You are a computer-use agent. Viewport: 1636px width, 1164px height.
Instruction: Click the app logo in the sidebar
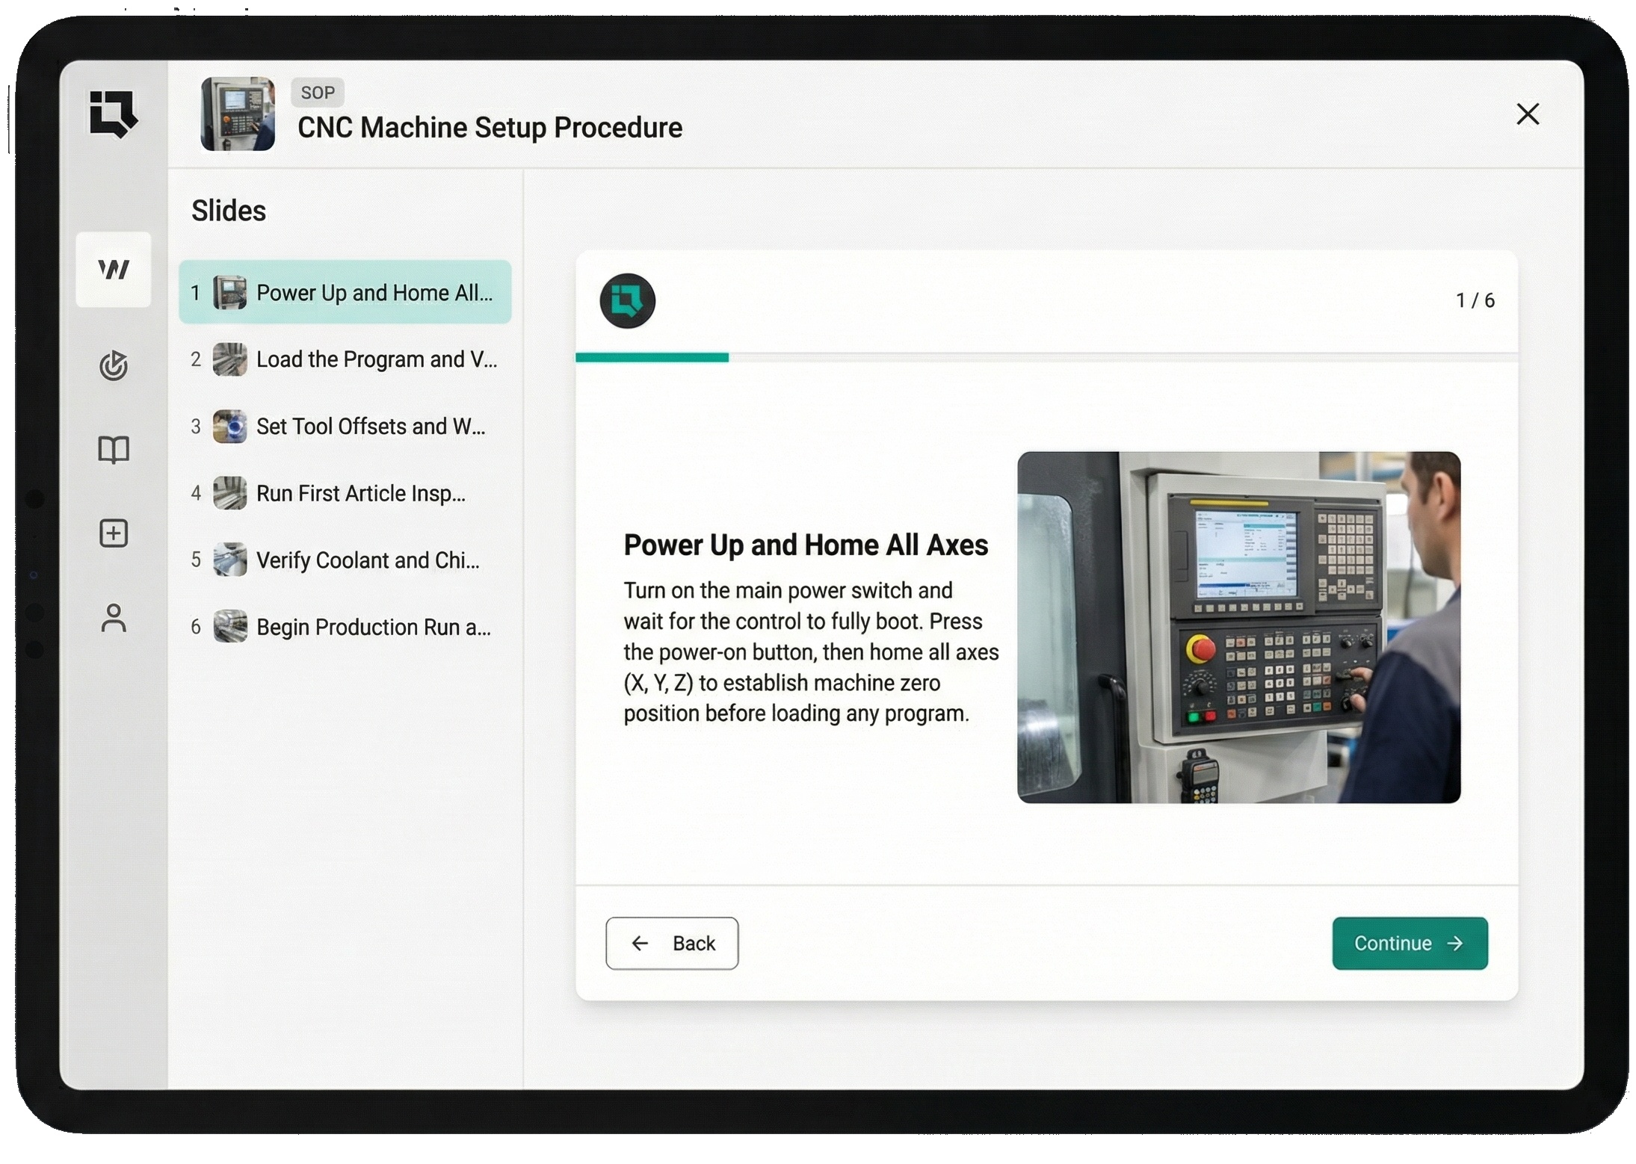(x=113, y=114)
